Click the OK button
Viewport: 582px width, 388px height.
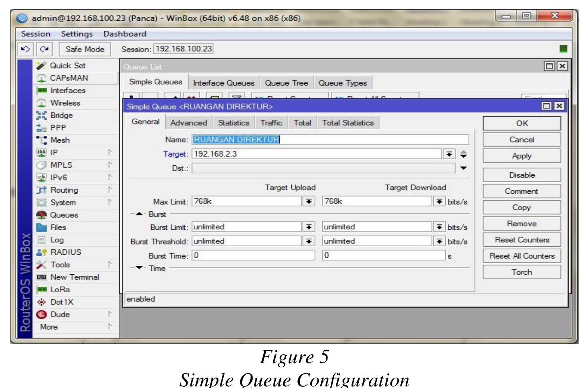tap(521, 123)
